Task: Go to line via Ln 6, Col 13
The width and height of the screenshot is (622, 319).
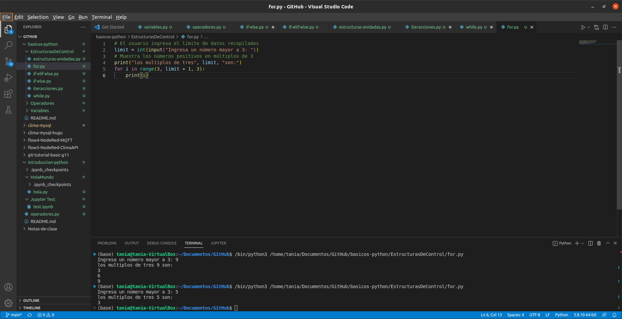Action: (x=491, y=315)
